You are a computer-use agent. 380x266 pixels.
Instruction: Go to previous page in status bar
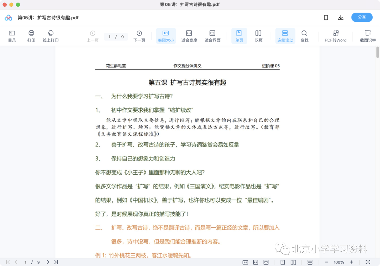click(16, 262)
